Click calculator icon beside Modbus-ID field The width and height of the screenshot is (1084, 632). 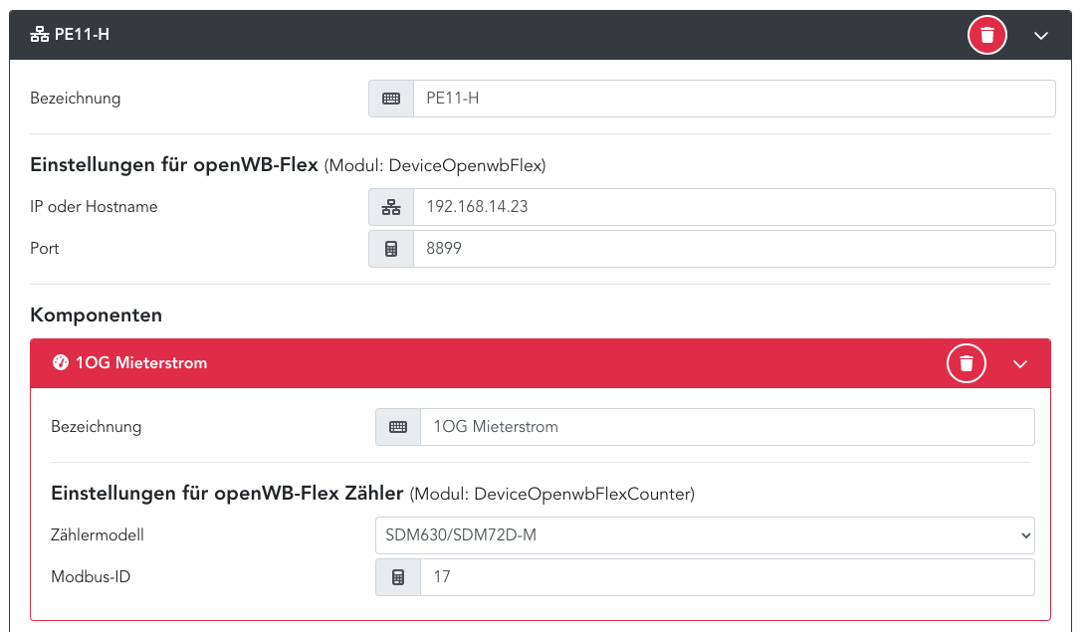point(398,577)
